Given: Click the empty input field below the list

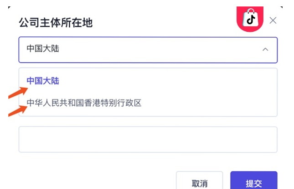Looking at the screenshot, I should click(x=148, y=139).
